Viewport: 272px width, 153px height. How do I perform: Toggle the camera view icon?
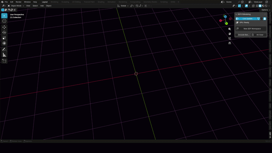230,38
